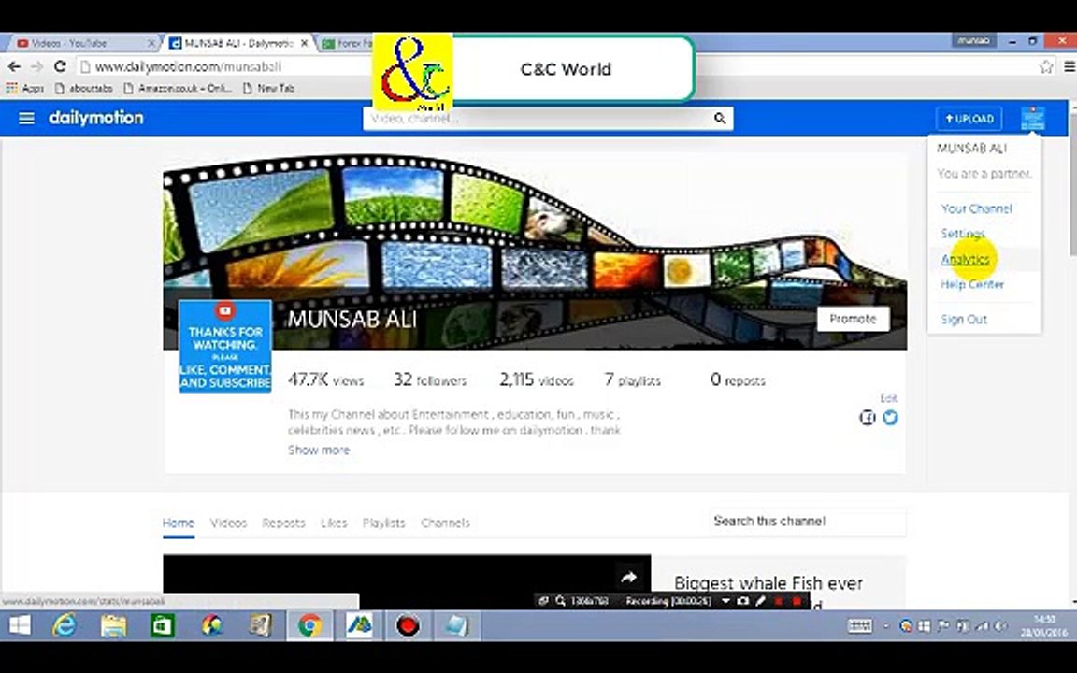Select the Home channel tab
The width and height of the screenshot is (1077, 673).
coord(179,523)
